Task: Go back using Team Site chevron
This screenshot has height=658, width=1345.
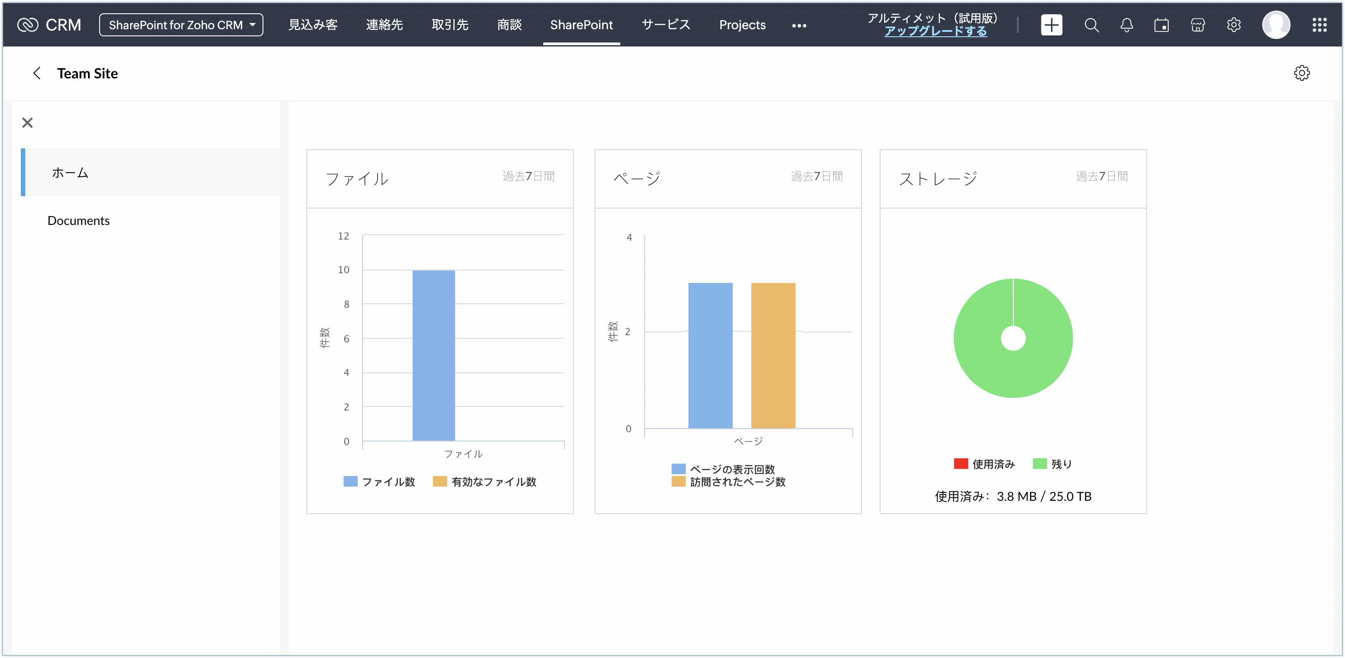Action: click(37, 73)
